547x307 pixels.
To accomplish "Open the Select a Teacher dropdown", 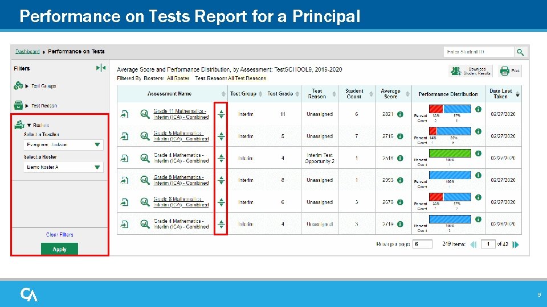I will [x=63, y=144].
